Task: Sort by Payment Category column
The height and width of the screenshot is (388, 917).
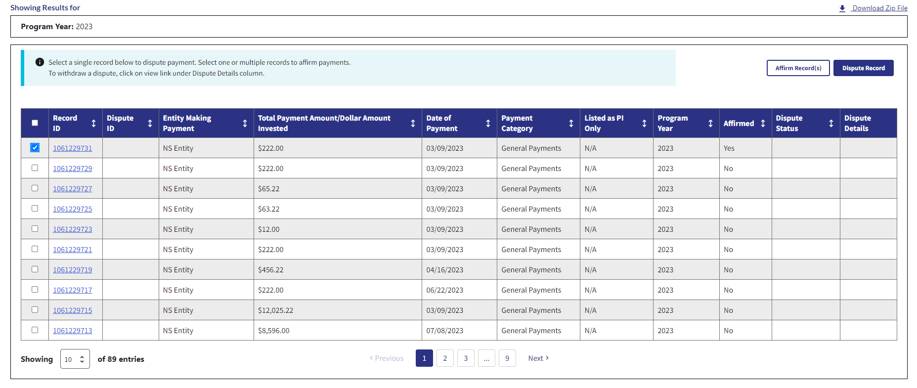Action: coord(571,123)
